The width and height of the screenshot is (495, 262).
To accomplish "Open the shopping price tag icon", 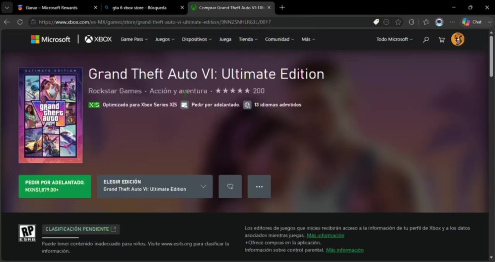I will pos(376,22).
